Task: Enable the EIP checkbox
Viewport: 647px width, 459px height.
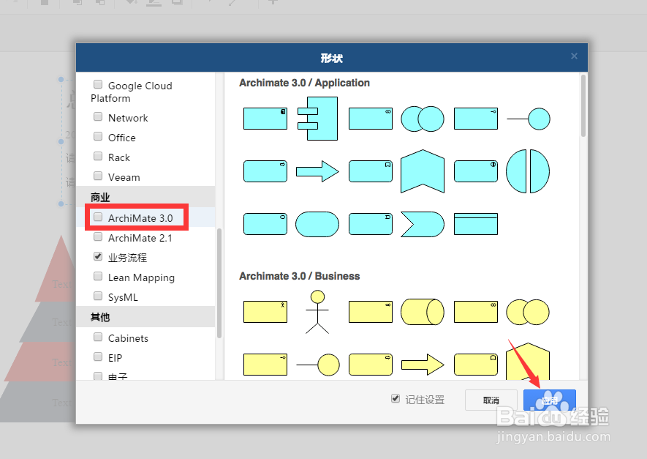Action: tap(98, 357)
